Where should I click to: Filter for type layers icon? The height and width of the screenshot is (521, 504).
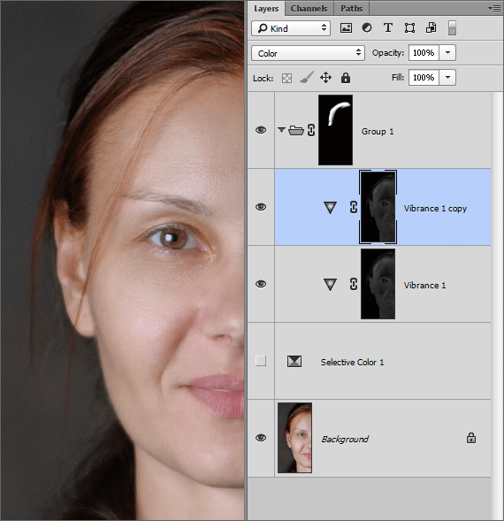(388, 28)
